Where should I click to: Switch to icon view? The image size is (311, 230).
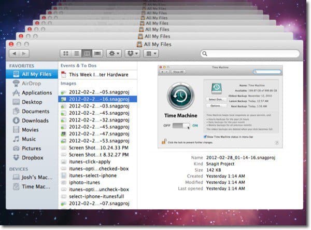tap(66, 53)
